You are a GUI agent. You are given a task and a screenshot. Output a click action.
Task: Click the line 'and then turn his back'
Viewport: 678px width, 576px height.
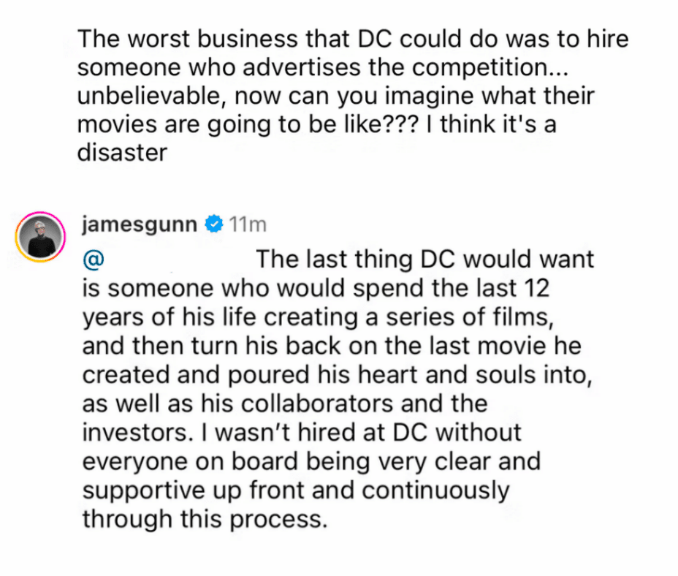[332, 346]
